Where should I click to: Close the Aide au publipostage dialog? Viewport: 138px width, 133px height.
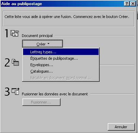(x=133, y=4)
